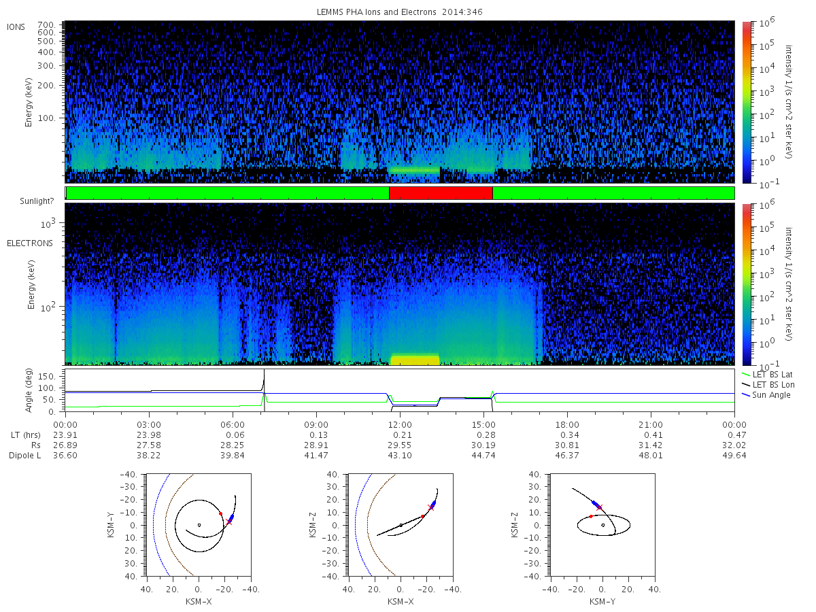
Task: Click the left green sunlight bar segment
Action: (227, 193)
